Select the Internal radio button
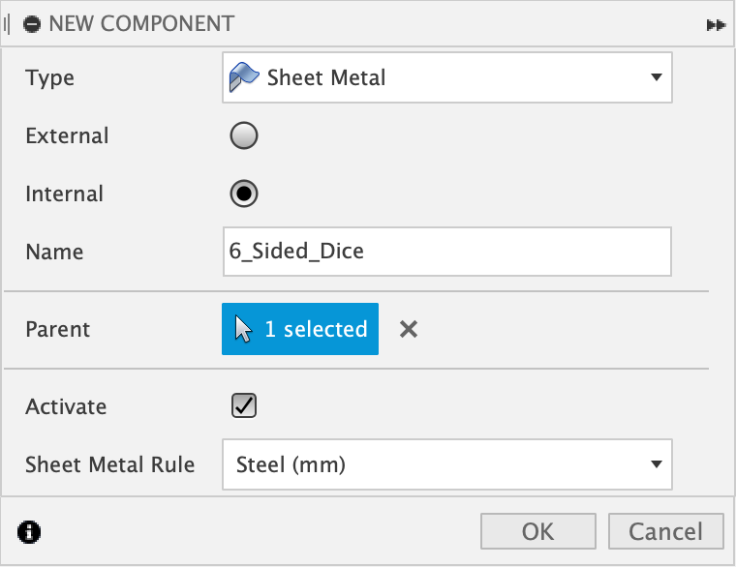The width and height of the screenshot is (736, 567). point(244,194)
